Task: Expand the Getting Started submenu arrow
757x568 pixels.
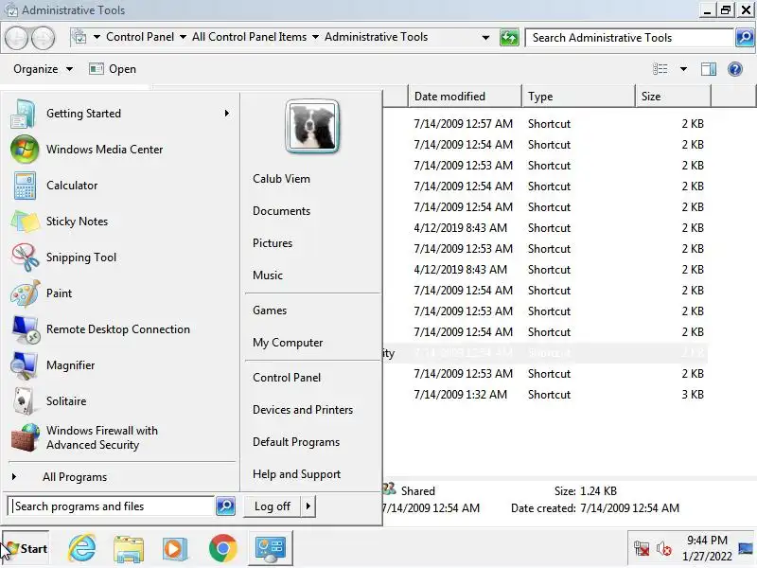Action: pos(226,114)
